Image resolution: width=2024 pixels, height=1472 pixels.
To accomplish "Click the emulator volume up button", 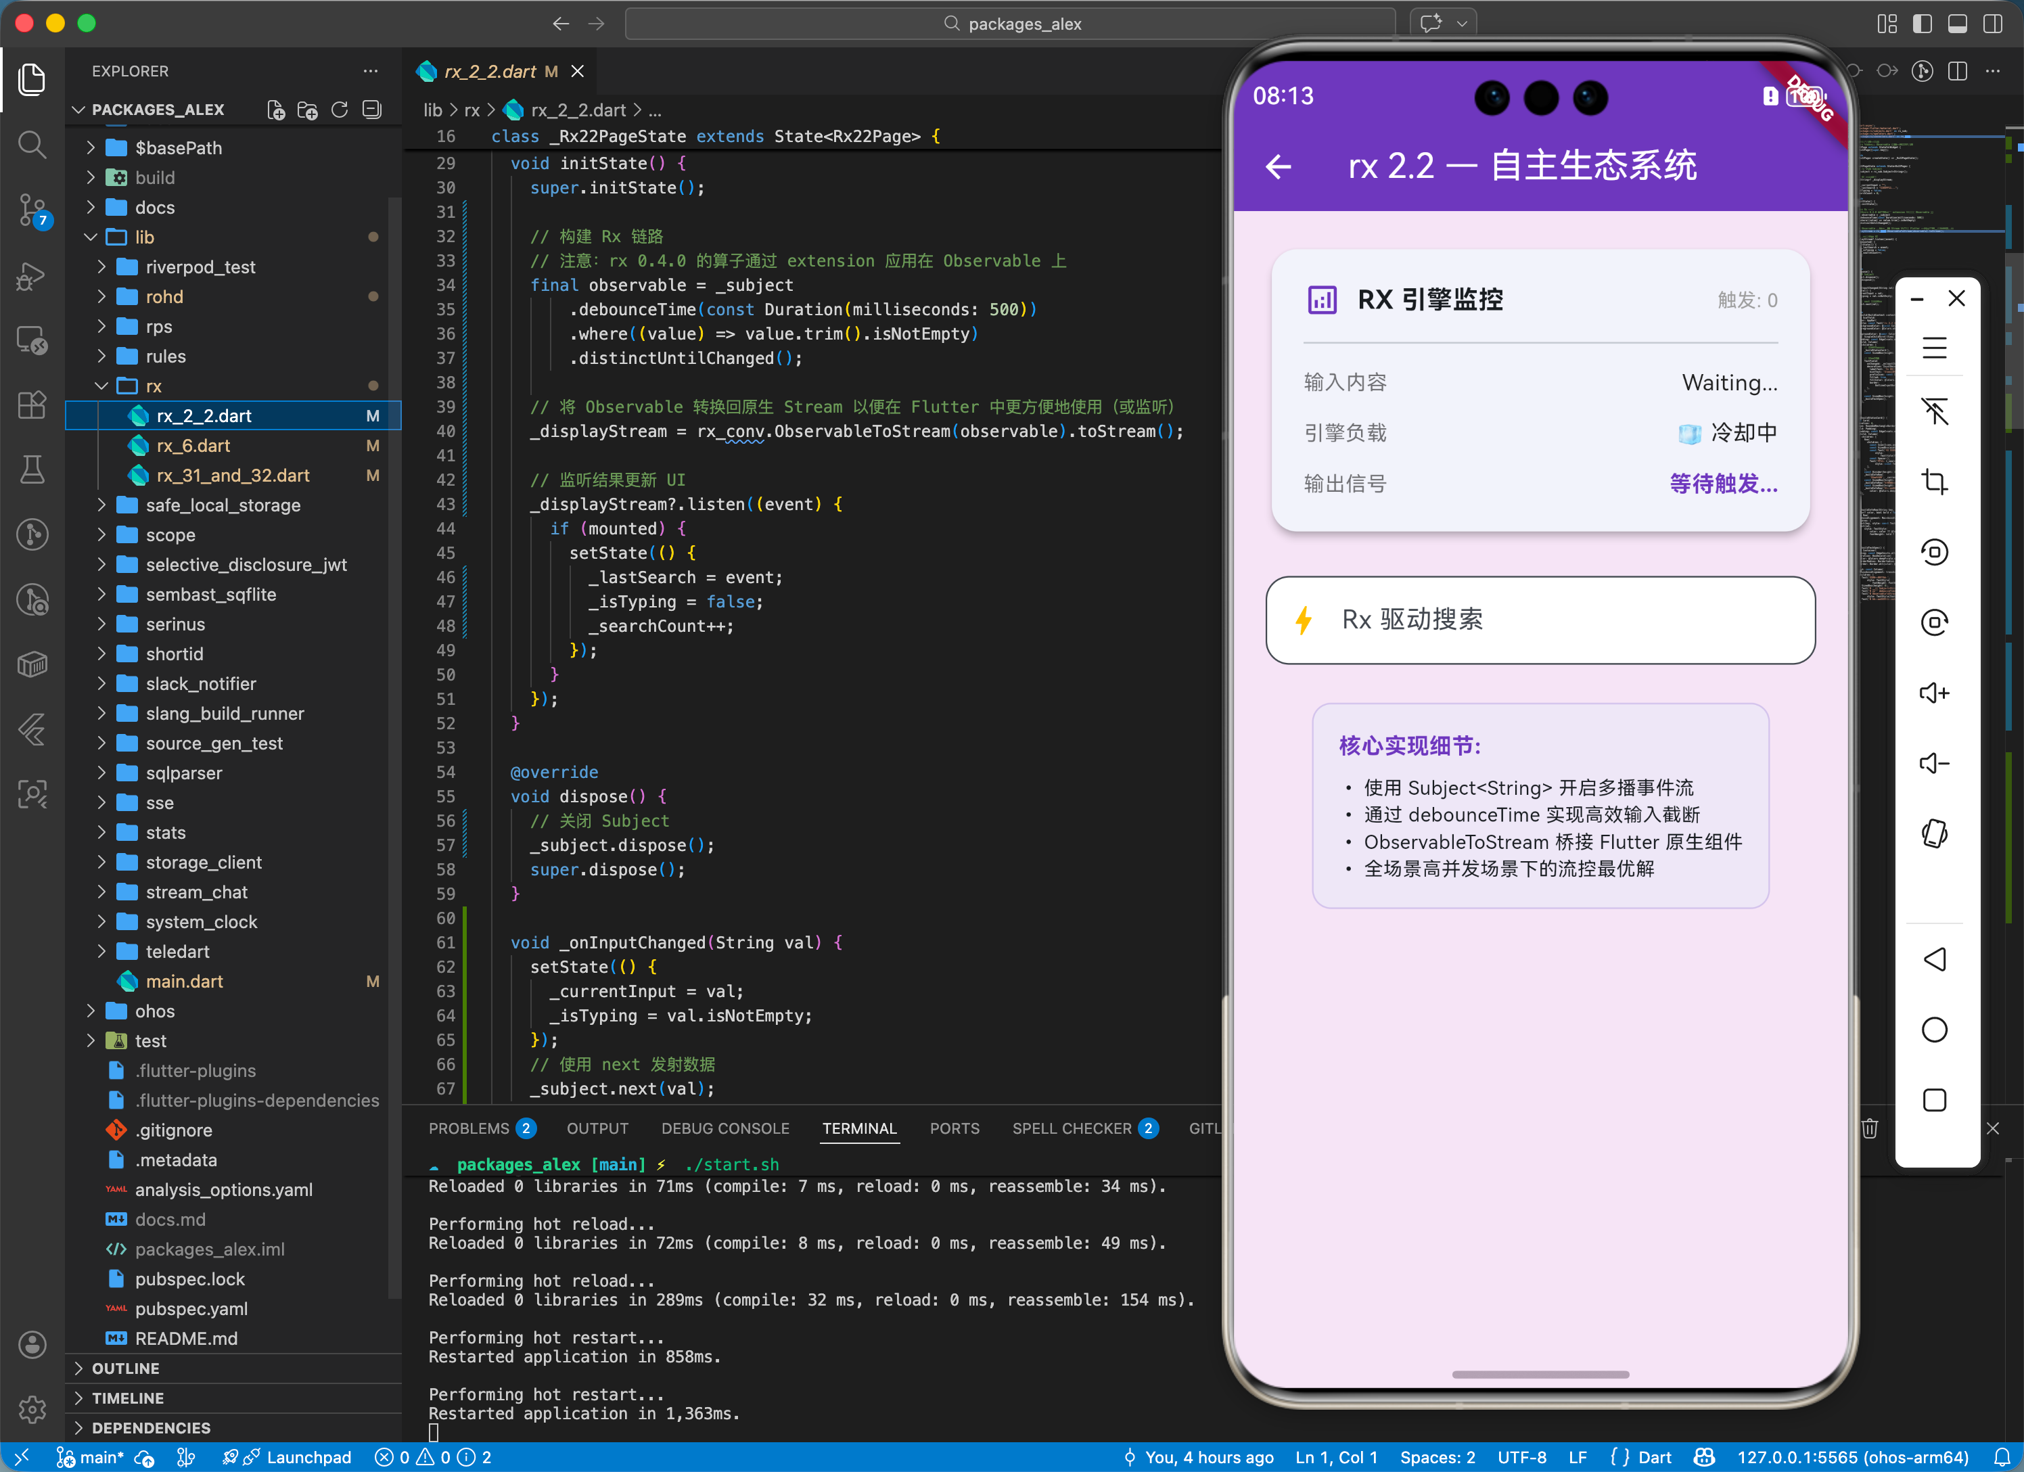I will [x=1933, y=693].
